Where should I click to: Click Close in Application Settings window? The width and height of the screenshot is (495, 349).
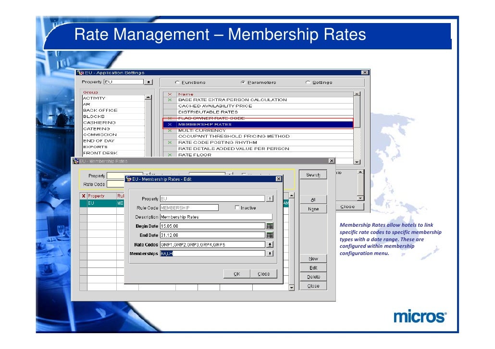[x=347, y=207]
